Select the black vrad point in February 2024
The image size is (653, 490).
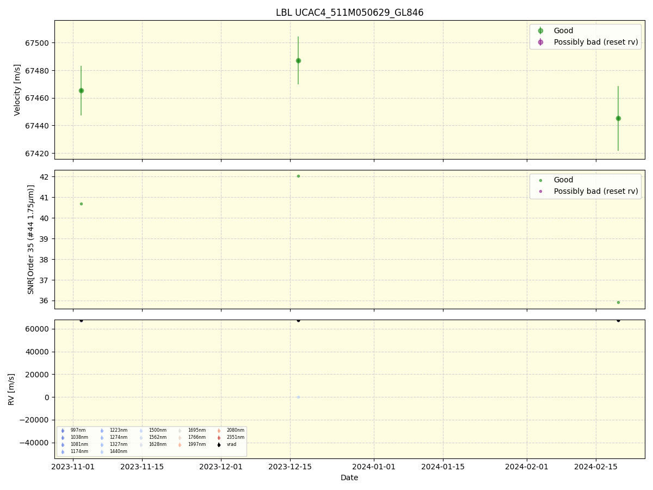(x=618, y=320)
